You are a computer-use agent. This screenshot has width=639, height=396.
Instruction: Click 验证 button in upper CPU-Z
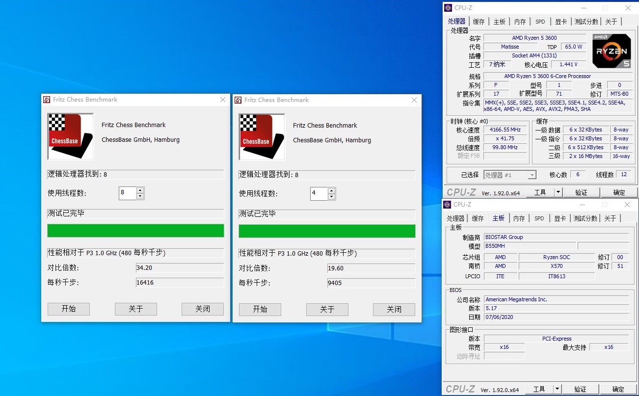581,192
